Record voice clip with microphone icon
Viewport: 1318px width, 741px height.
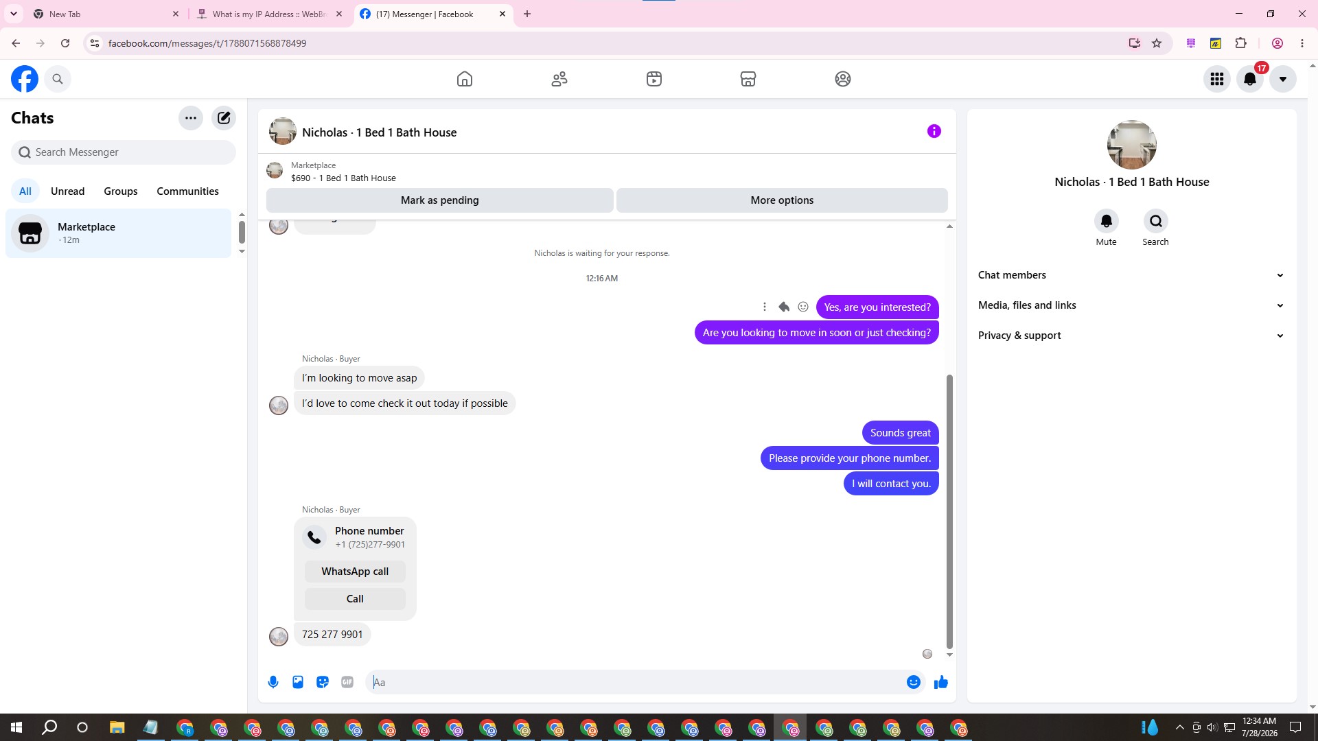[273, 682]
